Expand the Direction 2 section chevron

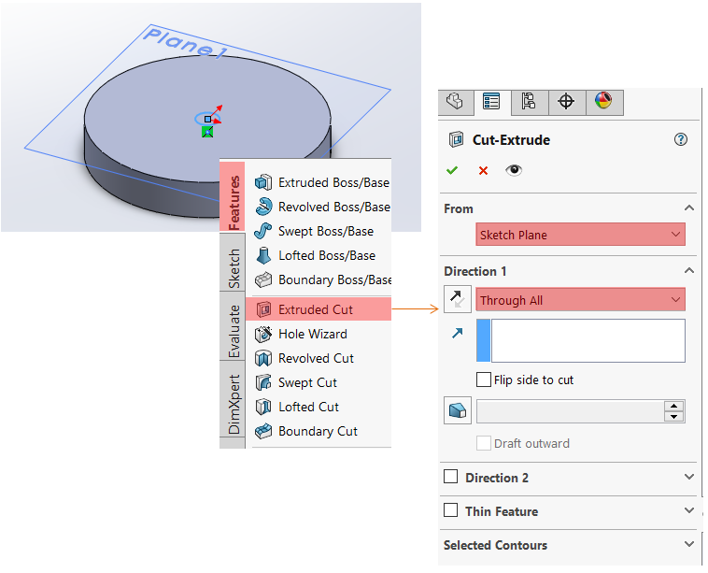[x=689, y=477]
